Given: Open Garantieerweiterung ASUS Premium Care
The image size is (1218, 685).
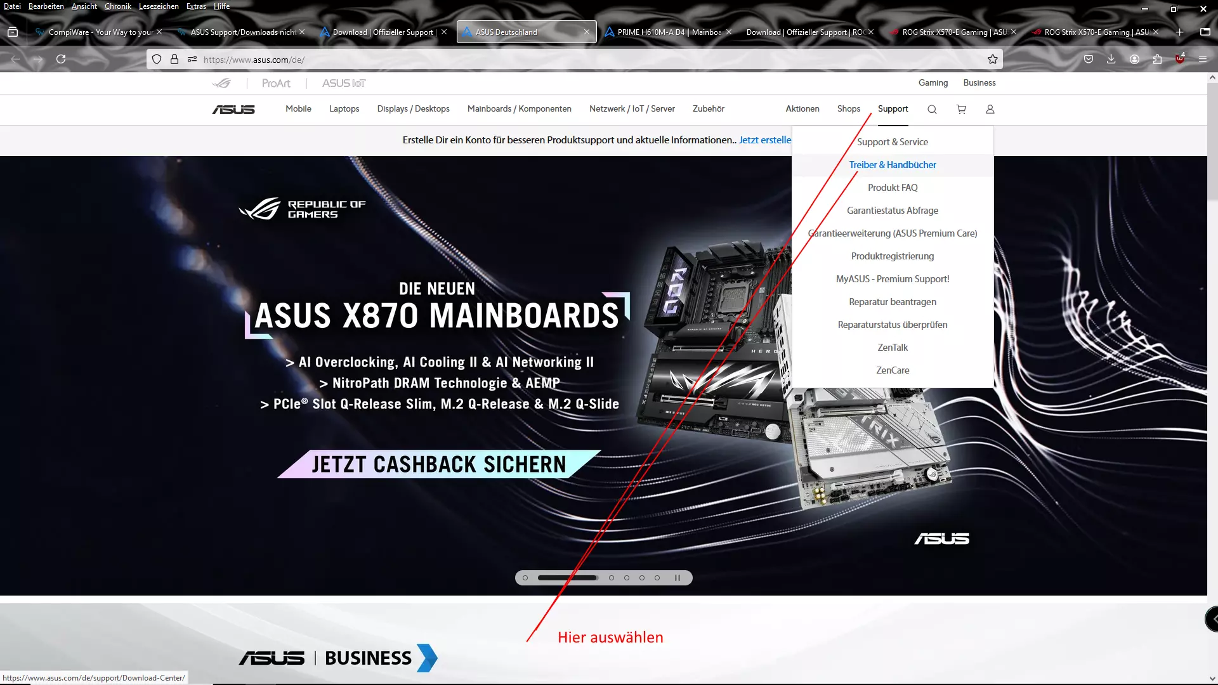Looking at the screenshot, I should pos(893,233).
